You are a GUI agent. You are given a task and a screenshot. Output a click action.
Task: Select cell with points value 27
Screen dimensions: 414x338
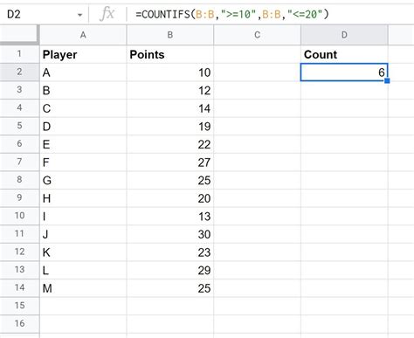click(x=170, y=162)
